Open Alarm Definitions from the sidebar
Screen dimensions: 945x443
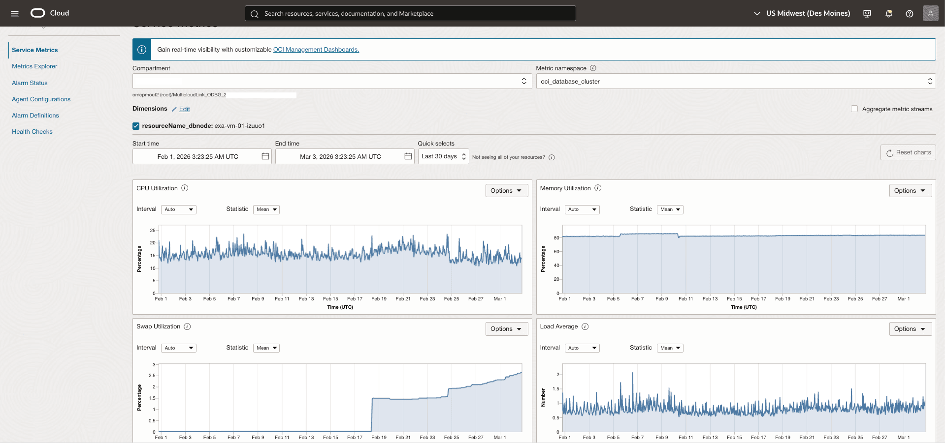pos(35,115)
